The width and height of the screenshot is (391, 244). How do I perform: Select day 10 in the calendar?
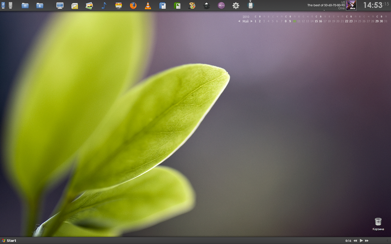[294, 21]
